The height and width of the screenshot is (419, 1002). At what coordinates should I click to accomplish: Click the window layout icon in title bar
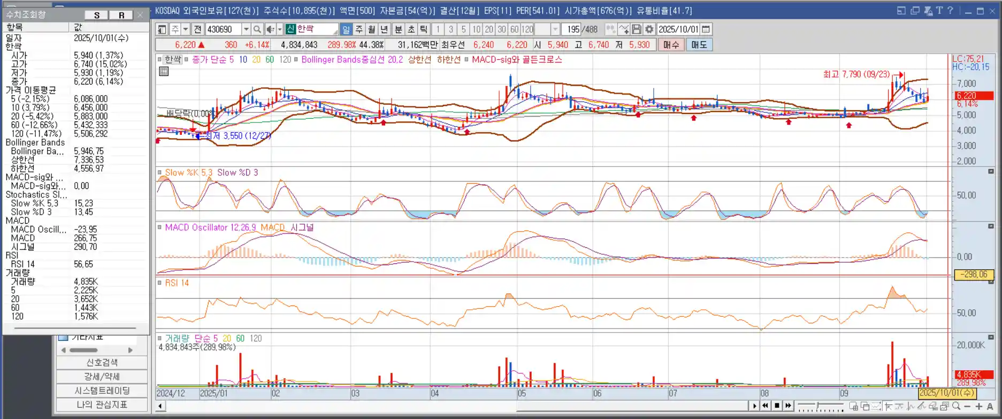[x=901, y=10]
